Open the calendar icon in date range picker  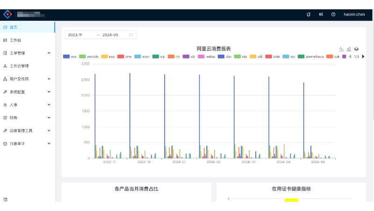[x=131, y=35]
